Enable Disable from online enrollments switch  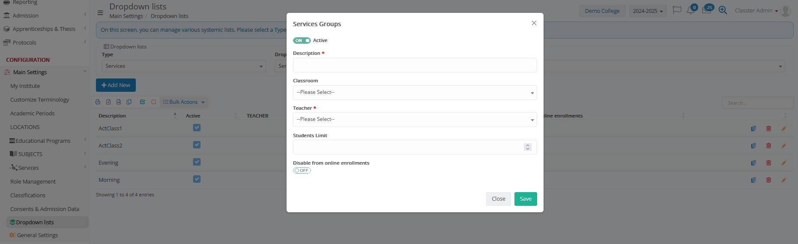[302, 171]
